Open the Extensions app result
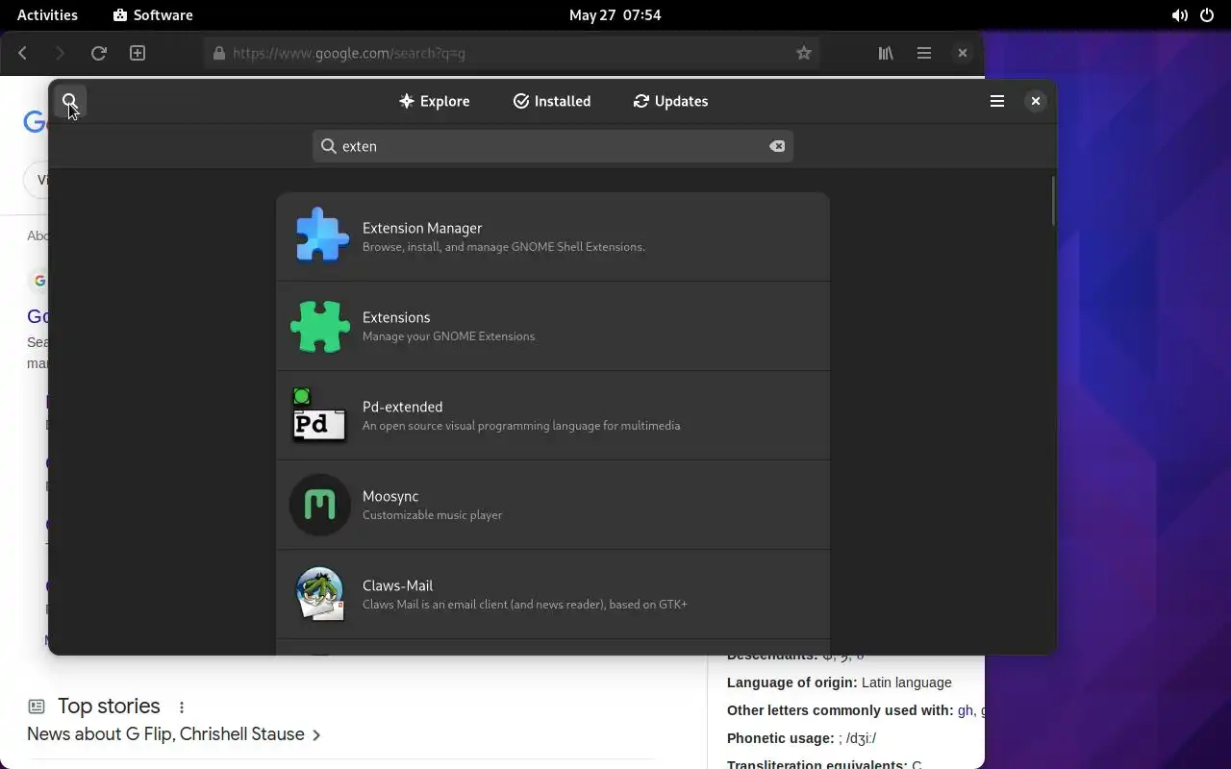1231x769 pixels. 553,326
